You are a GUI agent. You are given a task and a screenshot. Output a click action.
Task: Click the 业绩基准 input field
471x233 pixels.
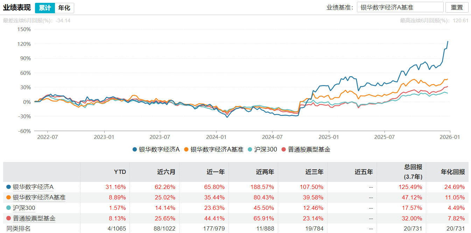(x=400, y=7)
